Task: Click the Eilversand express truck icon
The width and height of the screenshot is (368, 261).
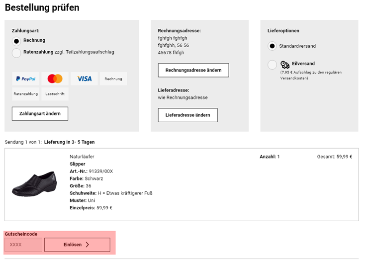Action: [285, 64]
